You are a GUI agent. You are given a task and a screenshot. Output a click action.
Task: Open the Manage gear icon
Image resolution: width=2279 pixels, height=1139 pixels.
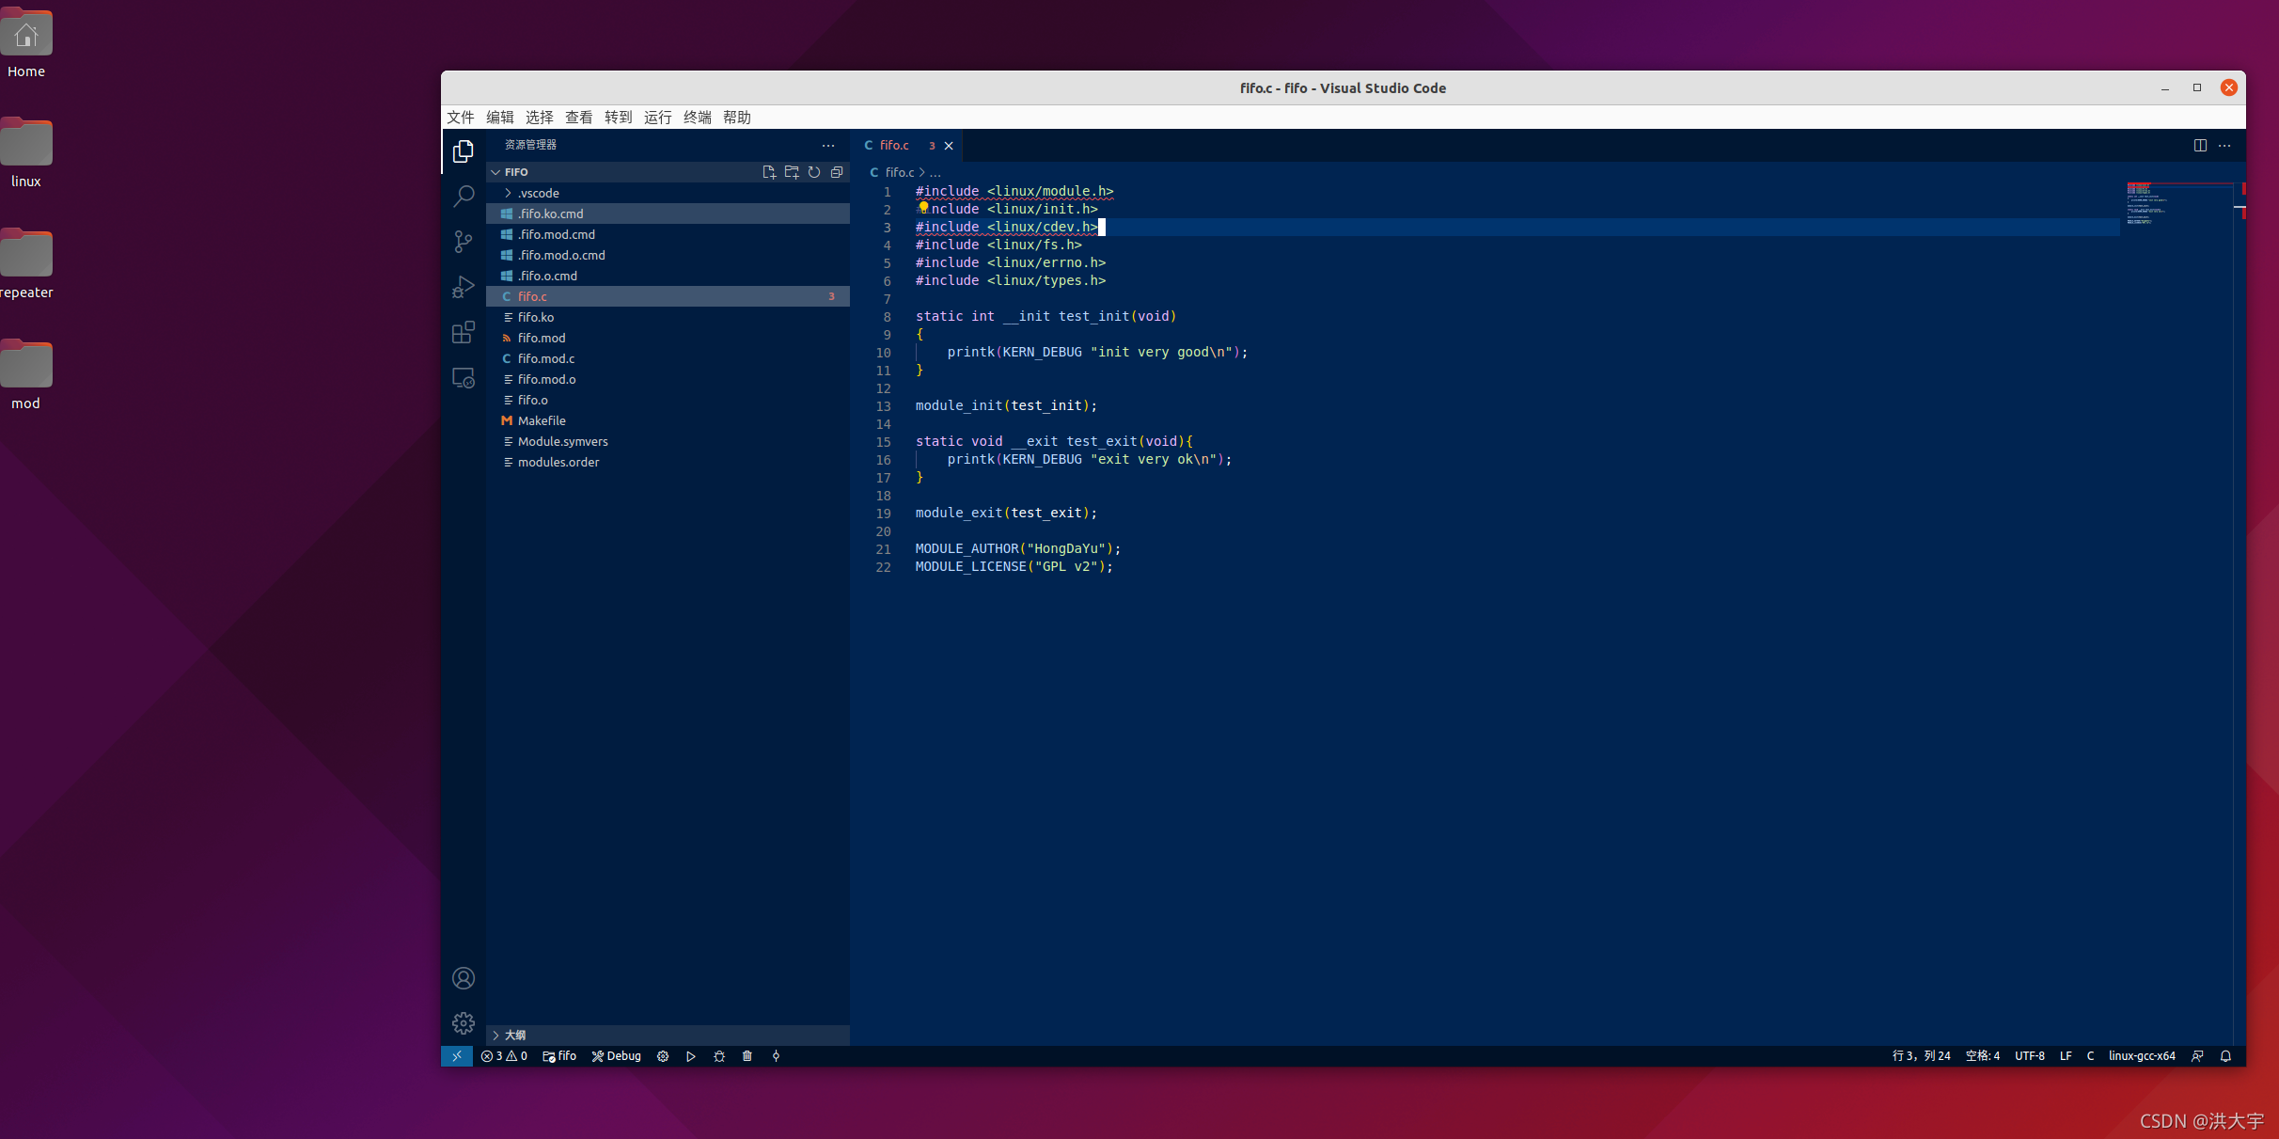[464, 1023]
